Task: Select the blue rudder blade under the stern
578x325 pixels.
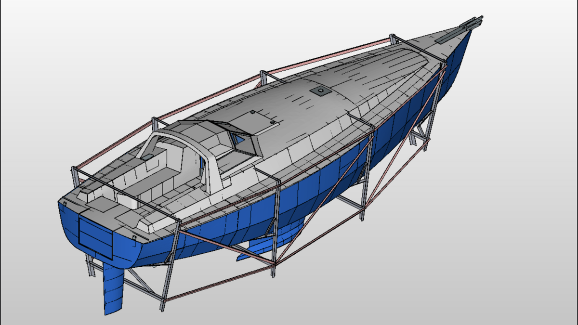Action: pyautogui.click(x=114, y=290)
